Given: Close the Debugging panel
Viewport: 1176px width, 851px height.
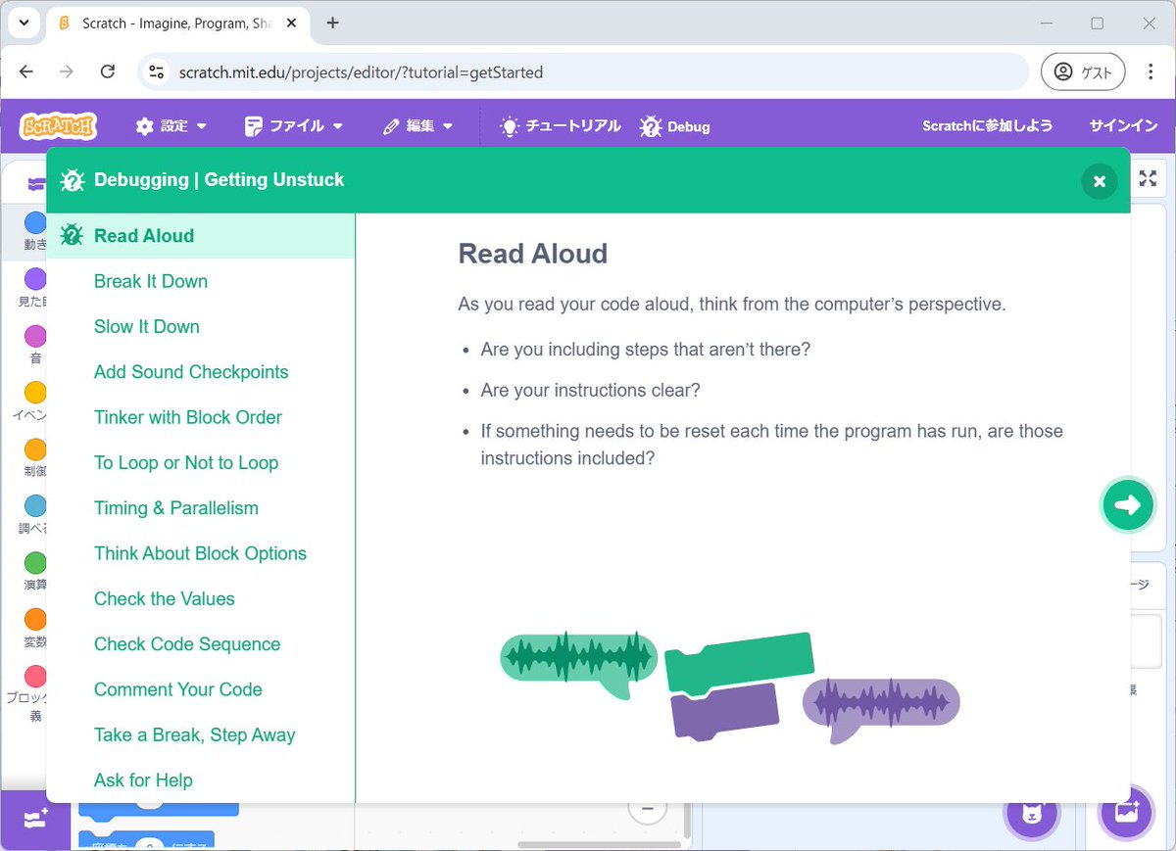Looking at the screenshot, I should pos(1100,181).
